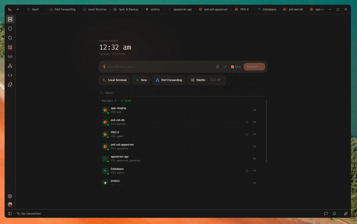Open a Local Terminal via the quick button
The image size is (357, 224).
click(x=115, y=80)
